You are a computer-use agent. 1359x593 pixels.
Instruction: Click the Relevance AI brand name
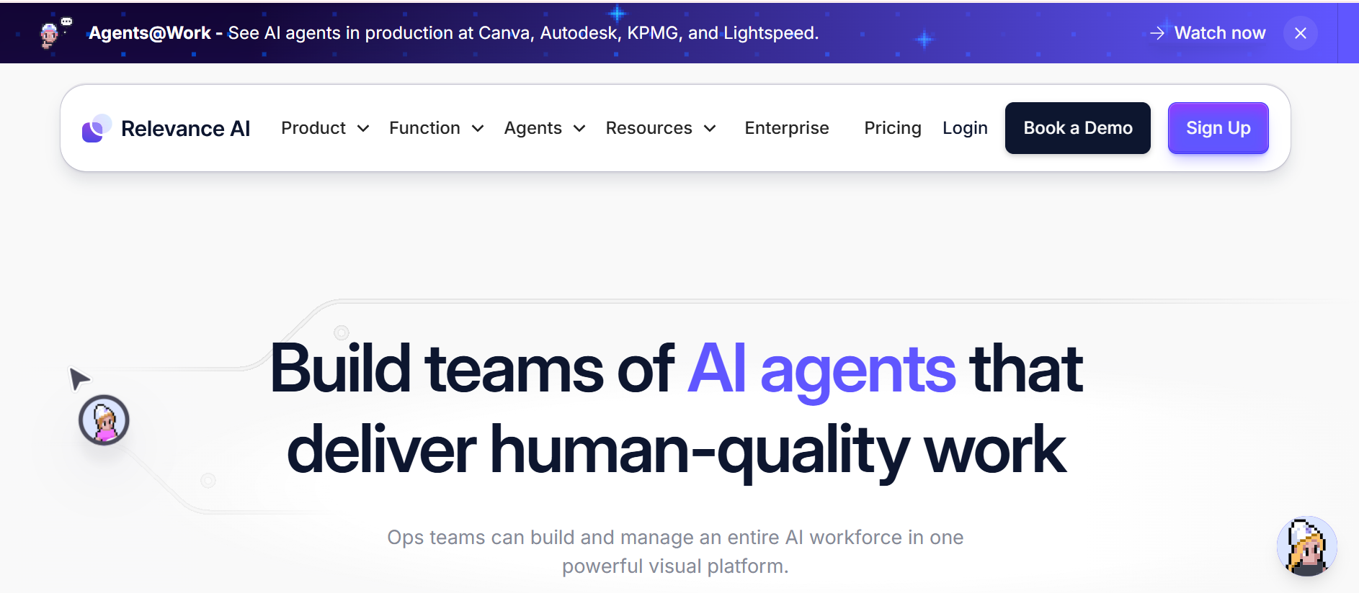(x=186, y=129)
